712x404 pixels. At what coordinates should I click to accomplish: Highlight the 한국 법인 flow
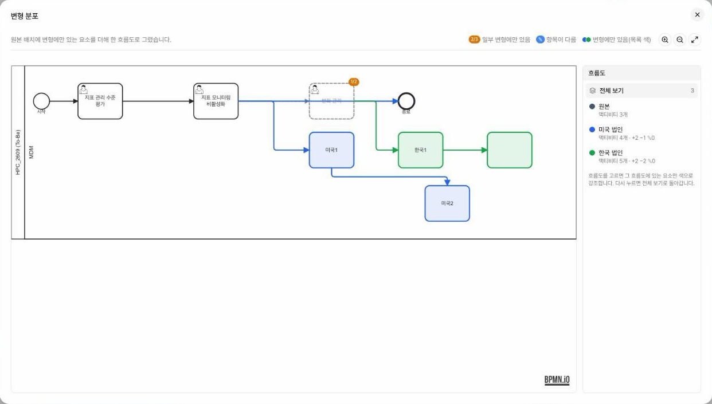click(x=641, y=156)
